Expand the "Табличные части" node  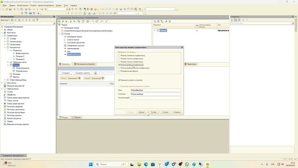pos(8,62)
